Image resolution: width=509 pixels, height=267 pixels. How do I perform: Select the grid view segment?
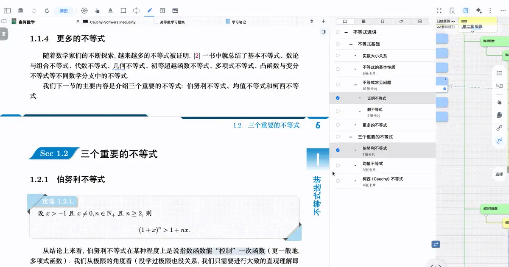coord(364,21)
